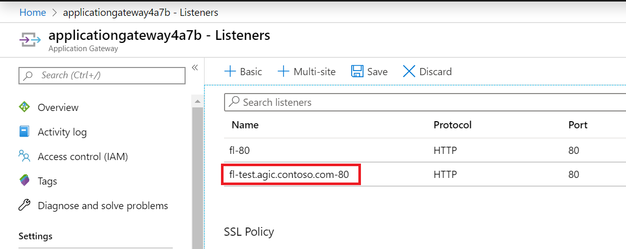Click the Discard X icon
The width and height of the screenshot is (626, 249).
click(409, 72)
